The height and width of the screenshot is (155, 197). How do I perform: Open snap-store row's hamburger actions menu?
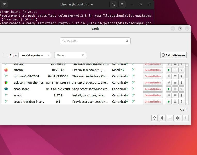[175, 89]
